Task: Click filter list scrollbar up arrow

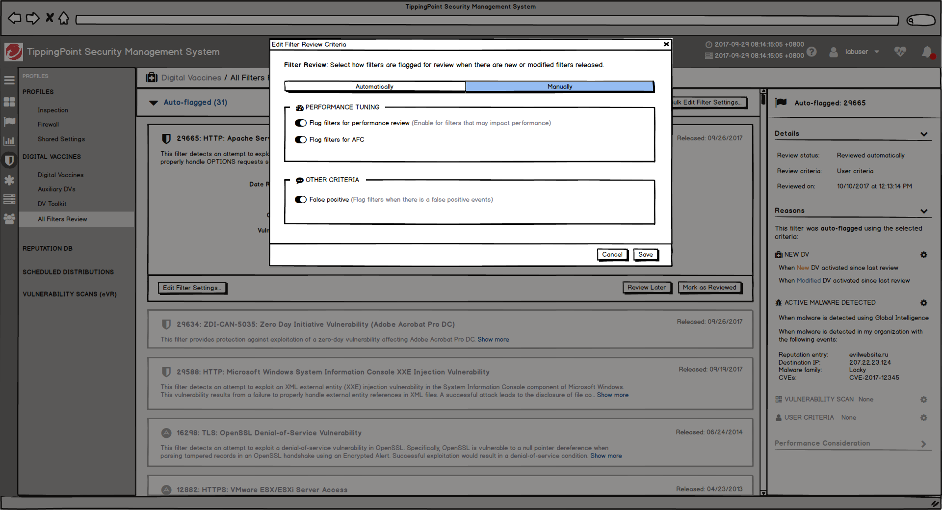Action: 763,92
